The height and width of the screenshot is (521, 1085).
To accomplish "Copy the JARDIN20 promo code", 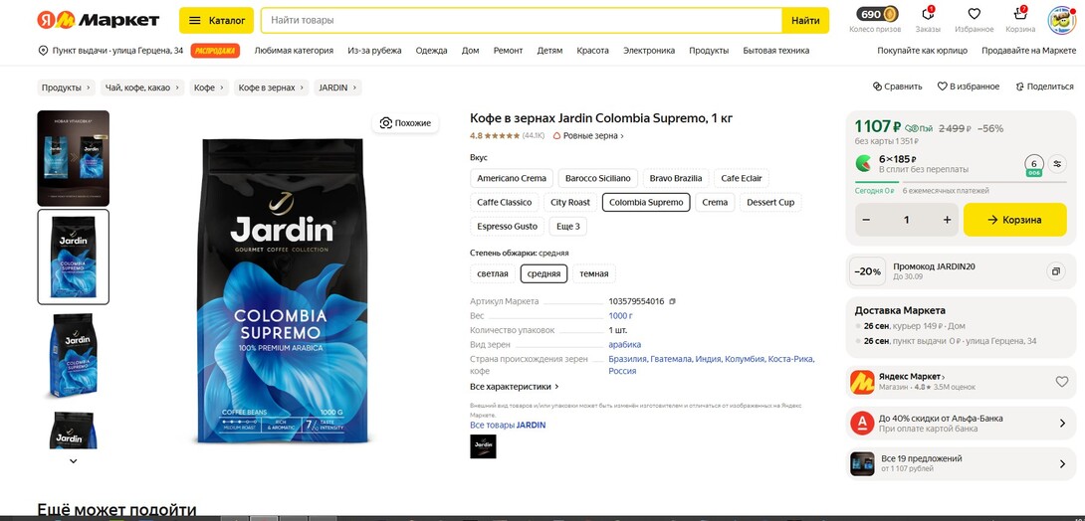I will (1055, 271).
